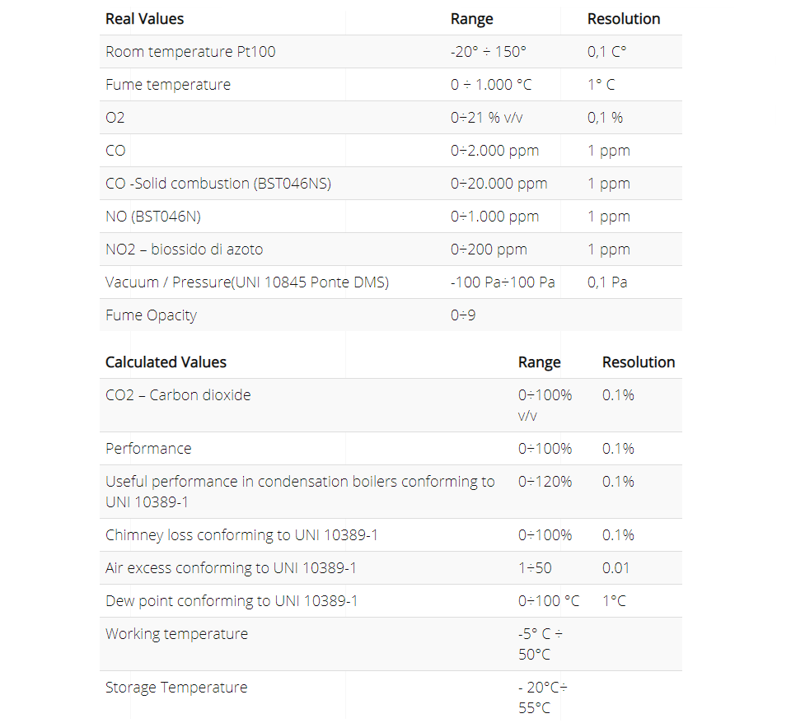Select the Fume Opacity row

(x=391, y=315)
